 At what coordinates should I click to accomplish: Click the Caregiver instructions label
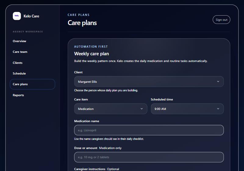pos(90,169)
